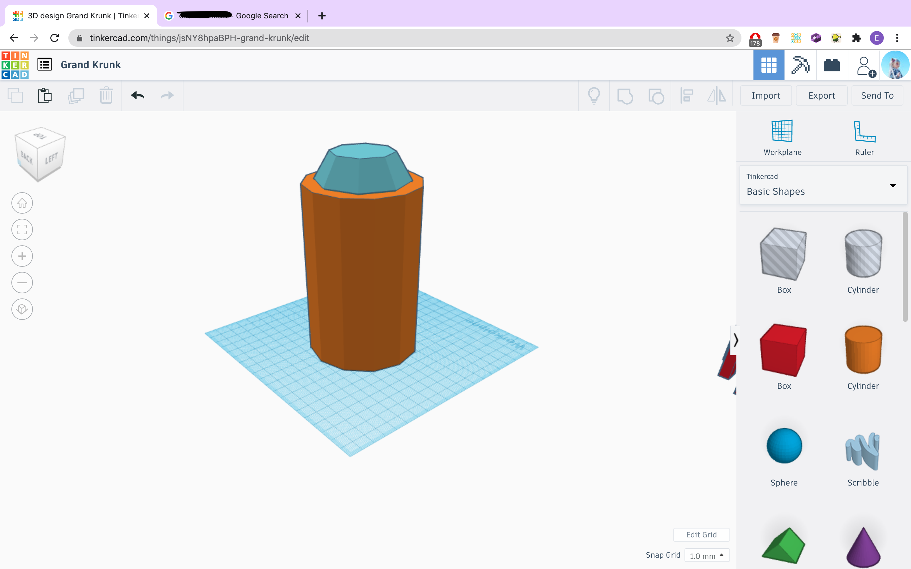Open the Snap Grid value dropdown

click(x=707, y=555)
